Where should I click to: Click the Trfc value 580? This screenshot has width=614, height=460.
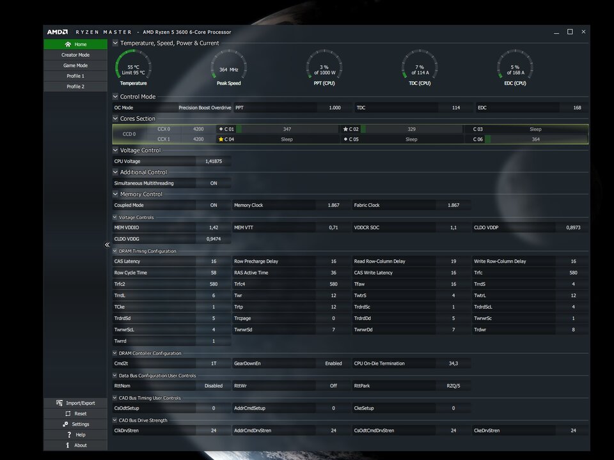pyautogui.click(x=573, y=273)
